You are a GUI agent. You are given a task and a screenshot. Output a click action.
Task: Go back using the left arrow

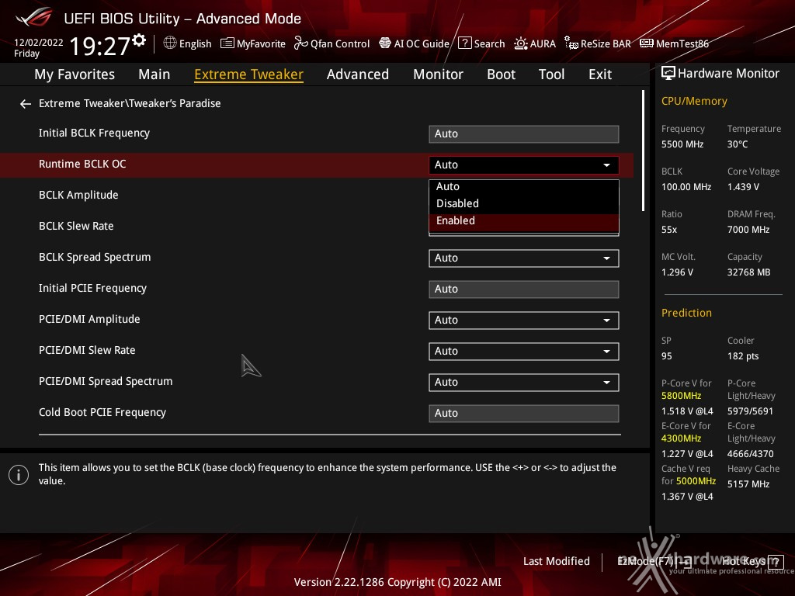pyautogui.click(x=26, y=104)
